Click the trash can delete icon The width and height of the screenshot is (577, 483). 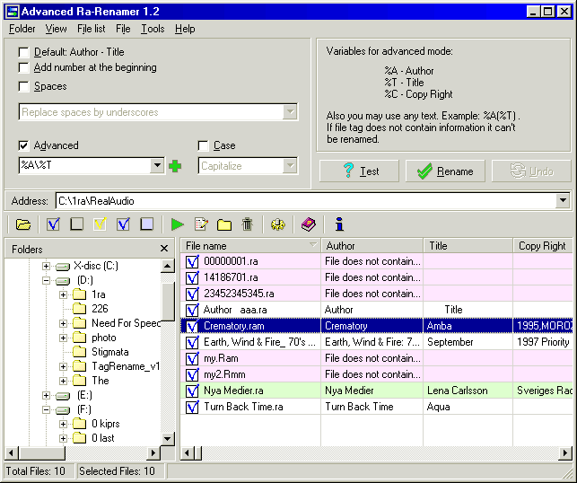[248, 224]
